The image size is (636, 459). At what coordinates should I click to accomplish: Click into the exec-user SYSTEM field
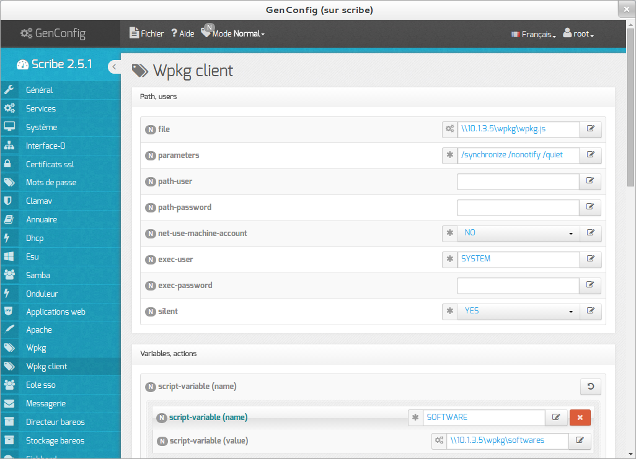(519, 259)
